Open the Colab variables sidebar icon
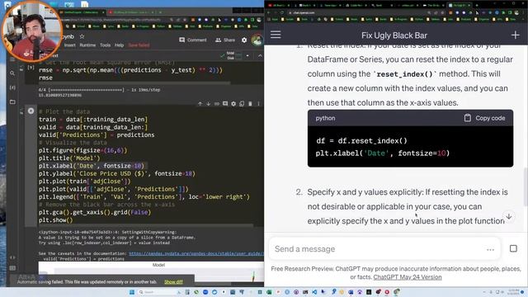The width and height of the screenshot is (528, 297). [x=12, y=87]
